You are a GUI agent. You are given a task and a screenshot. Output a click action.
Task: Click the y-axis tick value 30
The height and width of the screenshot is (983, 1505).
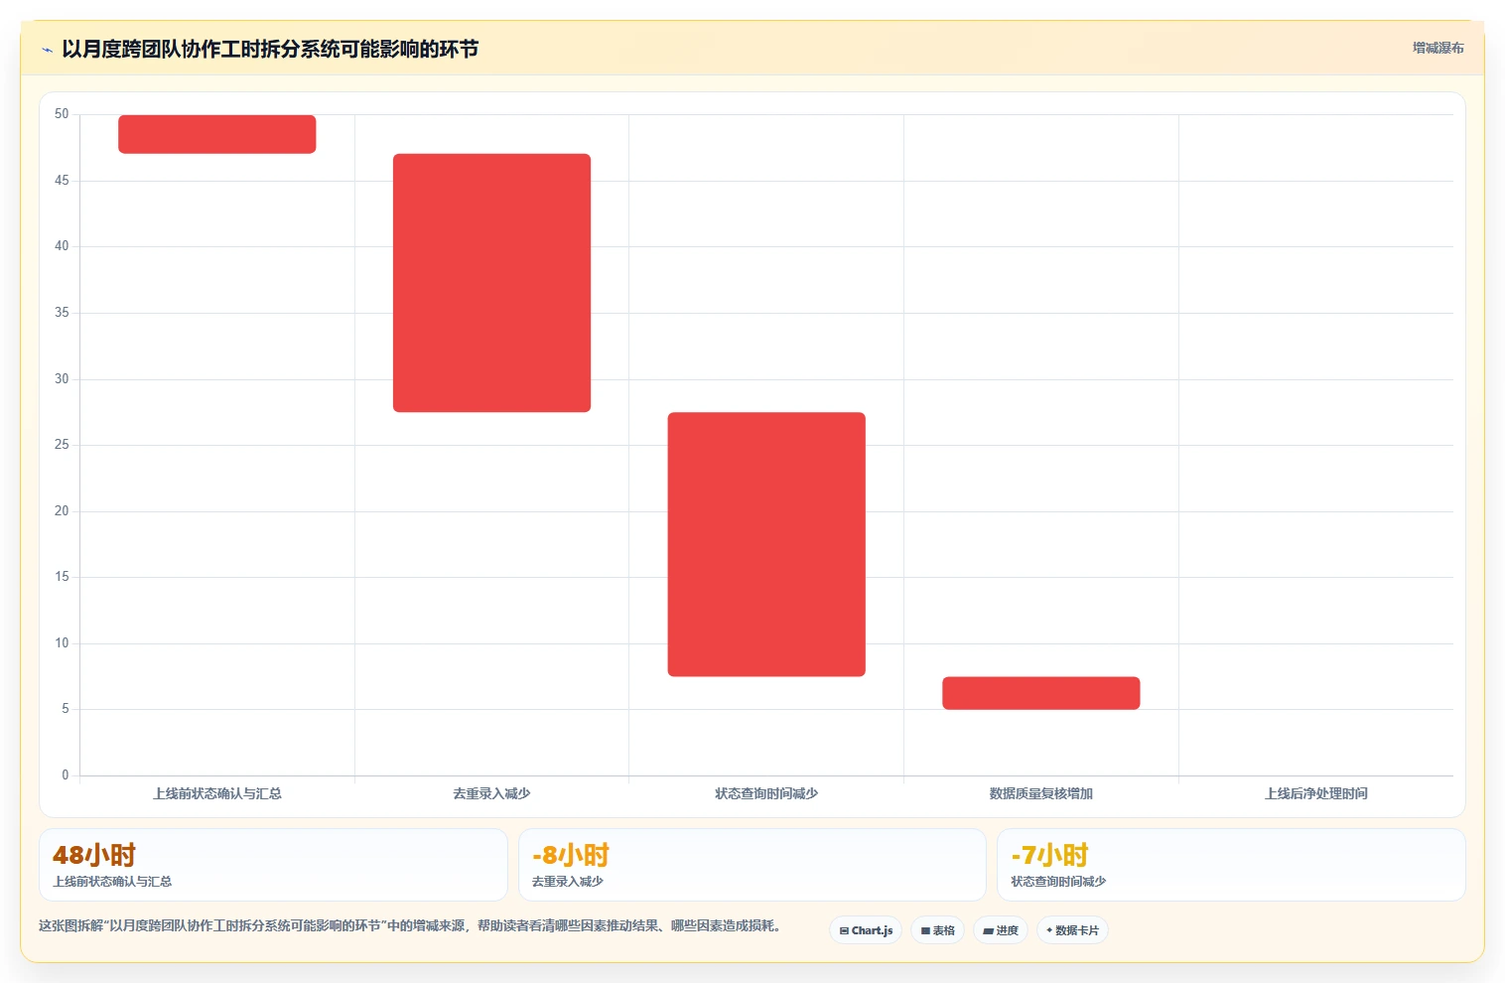[x=62, y=379]
